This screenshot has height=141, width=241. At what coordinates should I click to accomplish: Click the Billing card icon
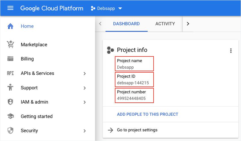(10, 59)
